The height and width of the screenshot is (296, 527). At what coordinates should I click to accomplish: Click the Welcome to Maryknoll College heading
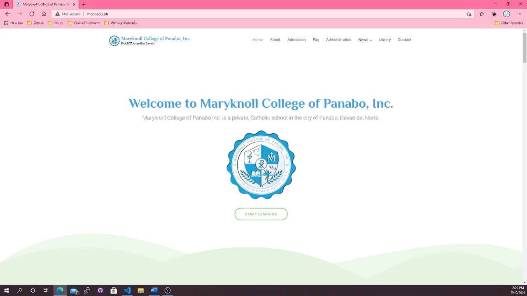261,103
